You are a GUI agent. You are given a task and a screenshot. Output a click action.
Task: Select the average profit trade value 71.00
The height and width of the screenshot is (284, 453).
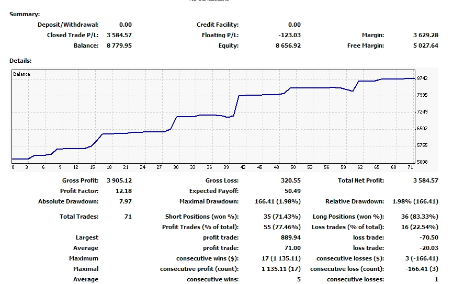292,248
